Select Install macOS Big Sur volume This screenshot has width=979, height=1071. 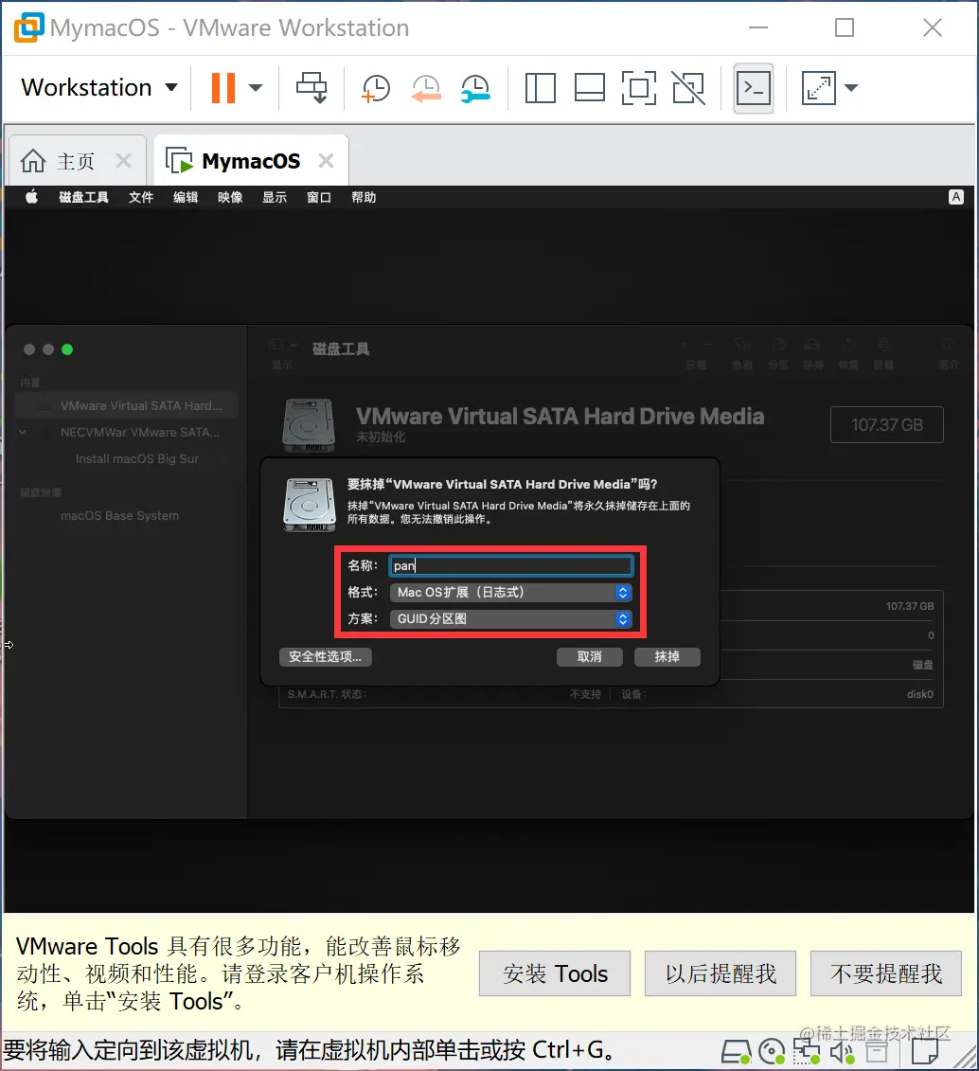pyautogui.click(x=136, y=459)
